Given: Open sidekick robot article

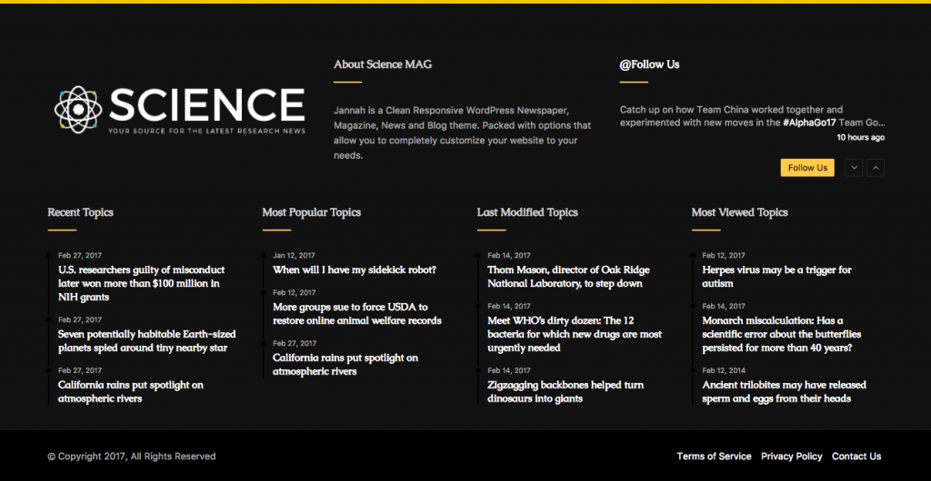Looking at the screenshot, I should point(355,270).
